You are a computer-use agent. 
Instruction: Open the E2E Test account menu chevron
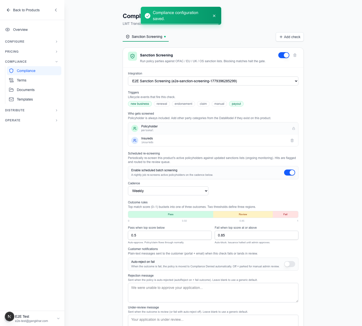point(58,318)
